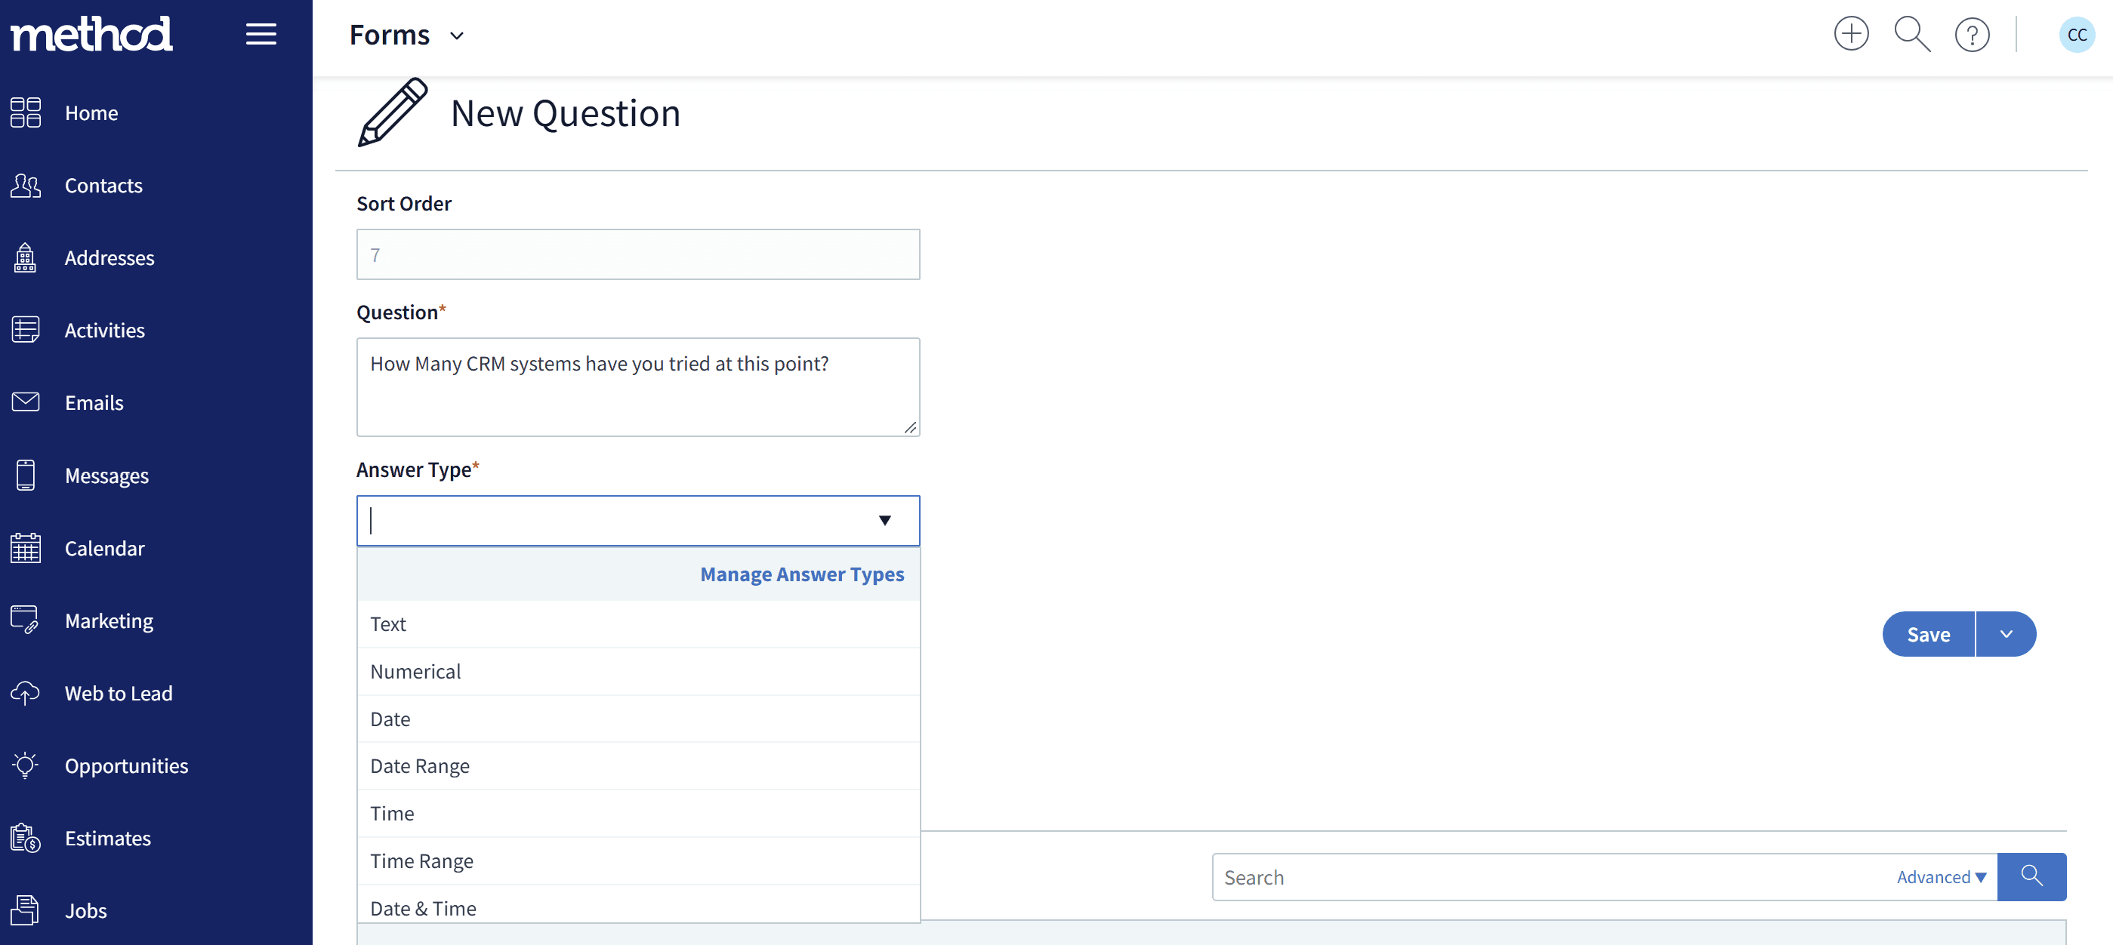Click the Marketing icon
The width and height of the screenshot is (2113, 945).
point(26,620)
